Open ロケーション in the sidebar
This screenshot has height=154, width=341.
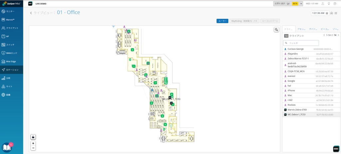coord(12,70)
